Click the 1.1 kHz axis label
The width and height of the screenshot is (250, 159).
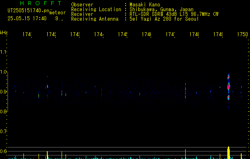point(3,52)
